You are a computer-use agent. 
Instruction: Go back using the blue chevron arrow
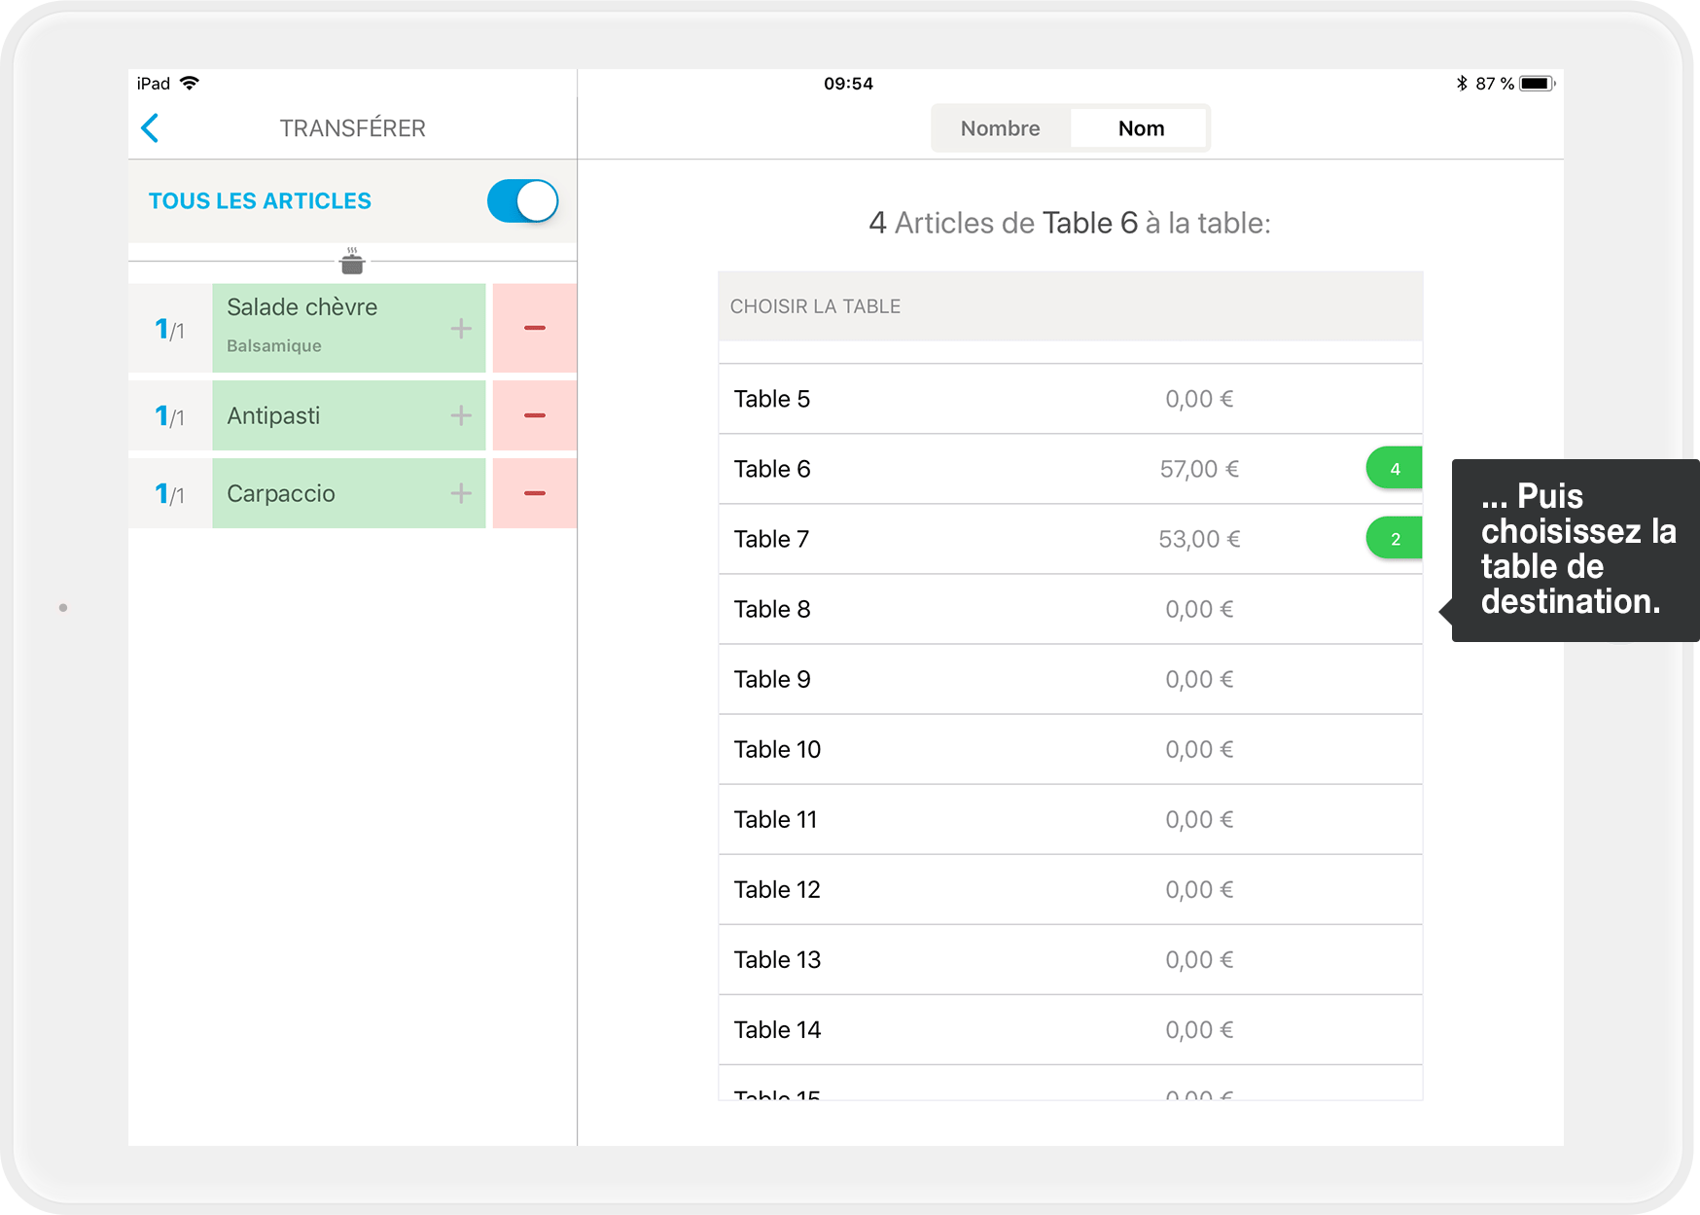click(150, 127)
